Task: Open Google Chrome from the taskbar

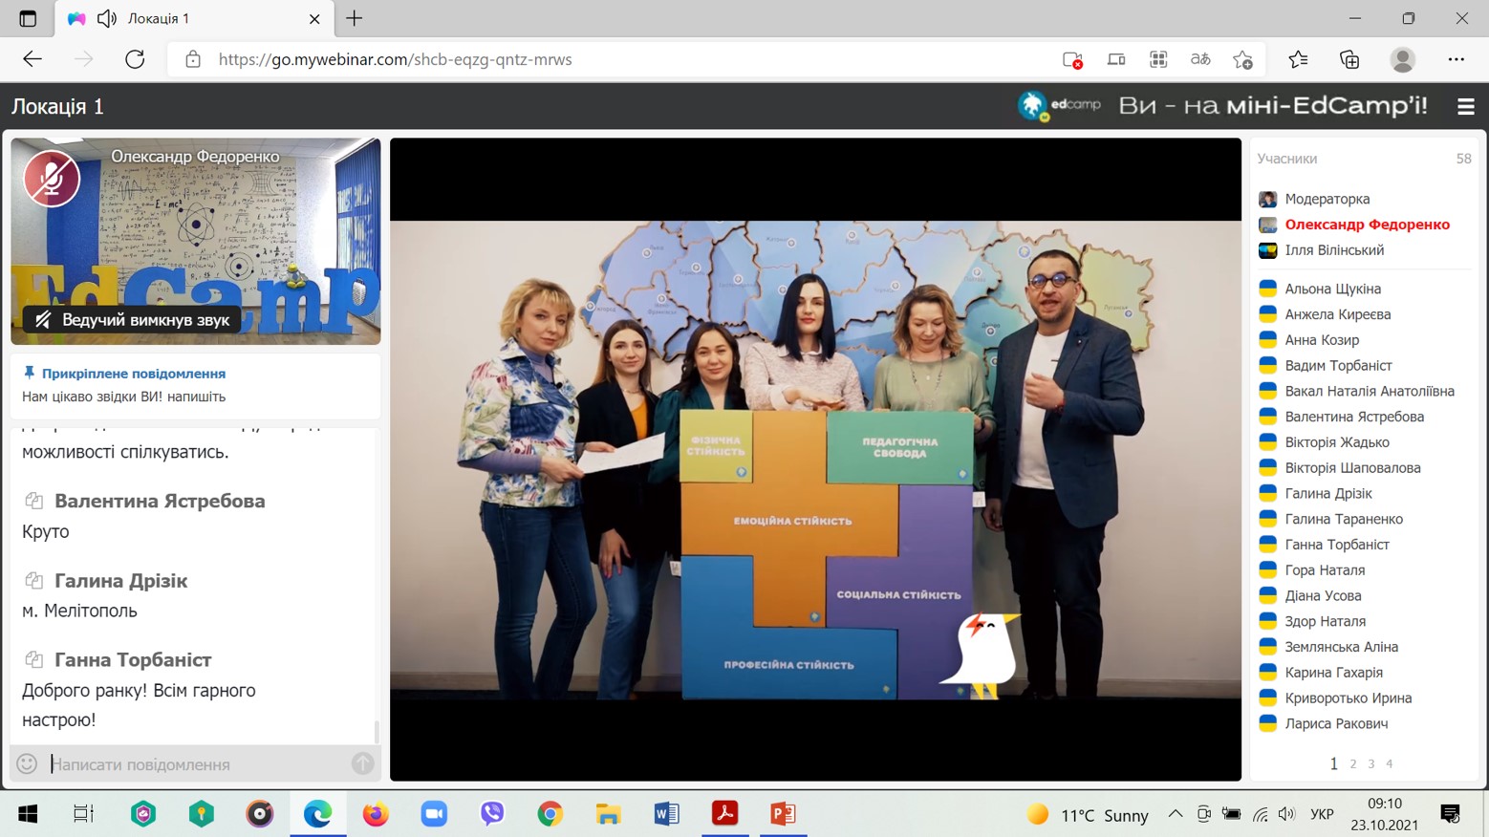Action: pos(550,814)
